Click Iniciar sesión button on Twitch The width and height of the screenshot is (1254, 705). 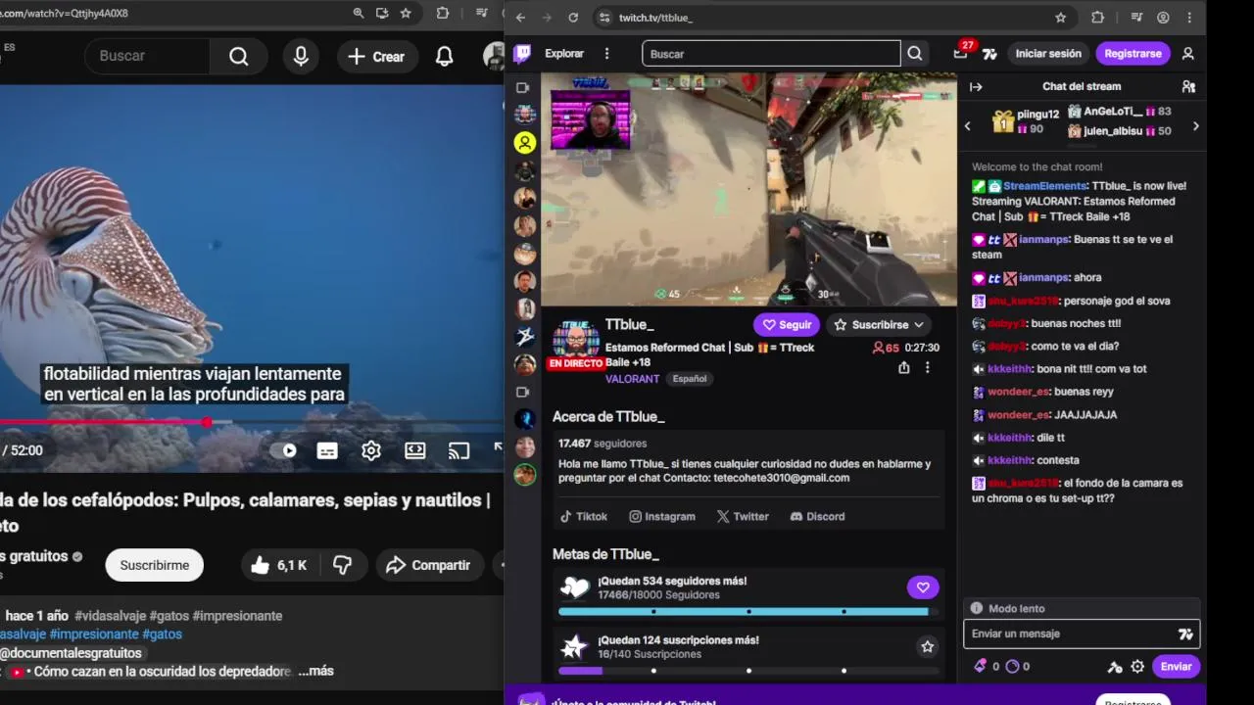1048,54
